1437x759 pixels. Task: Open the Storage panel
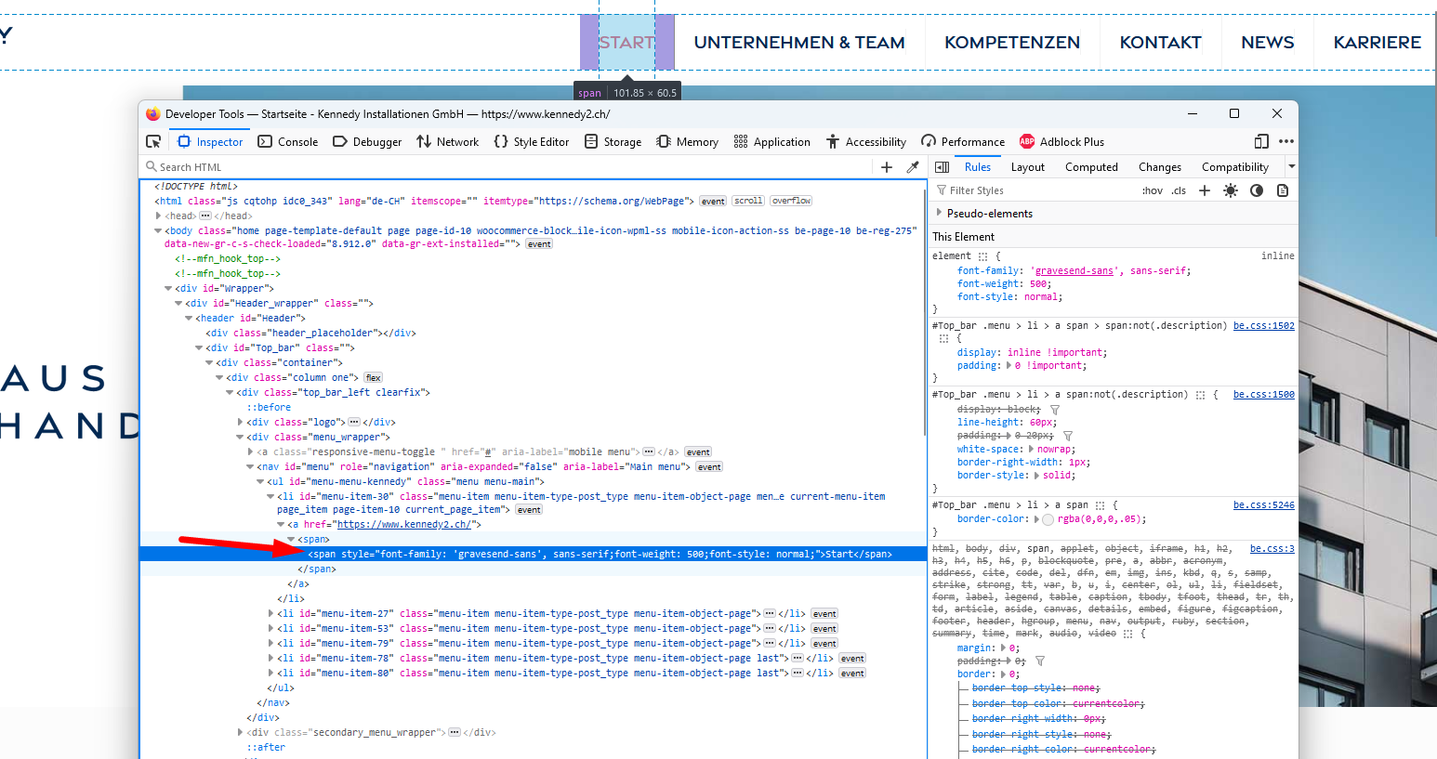click(x=613, y=141)
